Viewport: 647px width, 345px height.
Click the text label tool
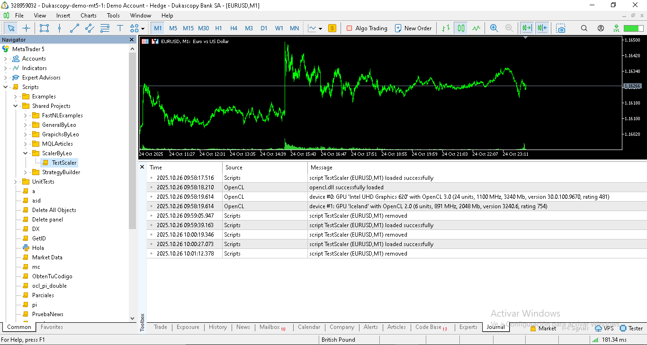point(120,28)
